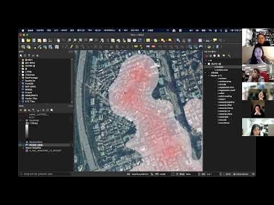Toggle visibility of the Reclassified layer
The height and width of the screenshot is (205, 274).
[x=23, y=142]
